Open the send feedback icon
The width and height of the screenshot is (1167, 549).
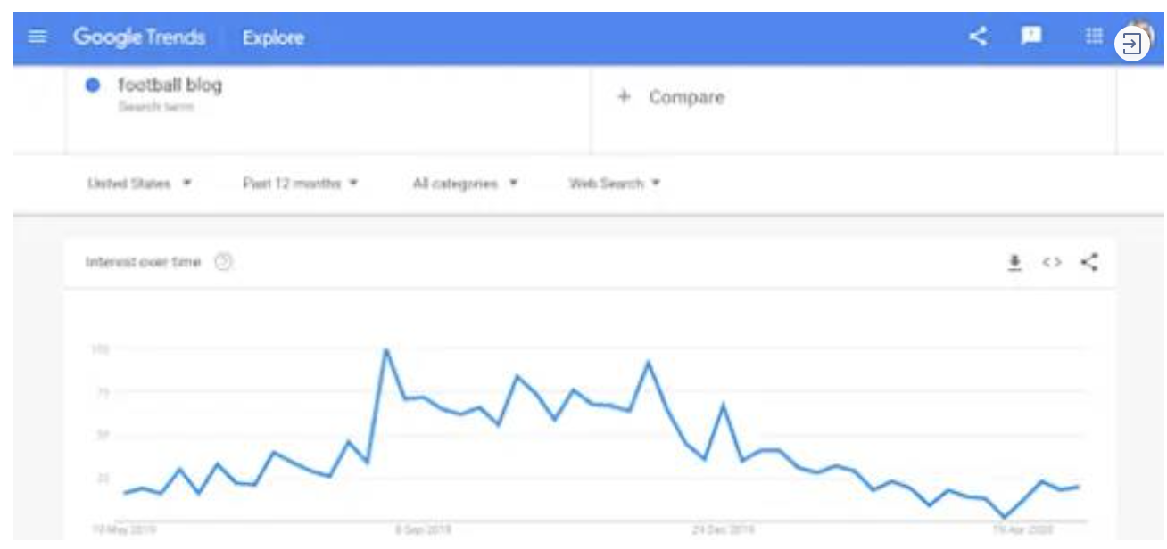click(1031, 37)
